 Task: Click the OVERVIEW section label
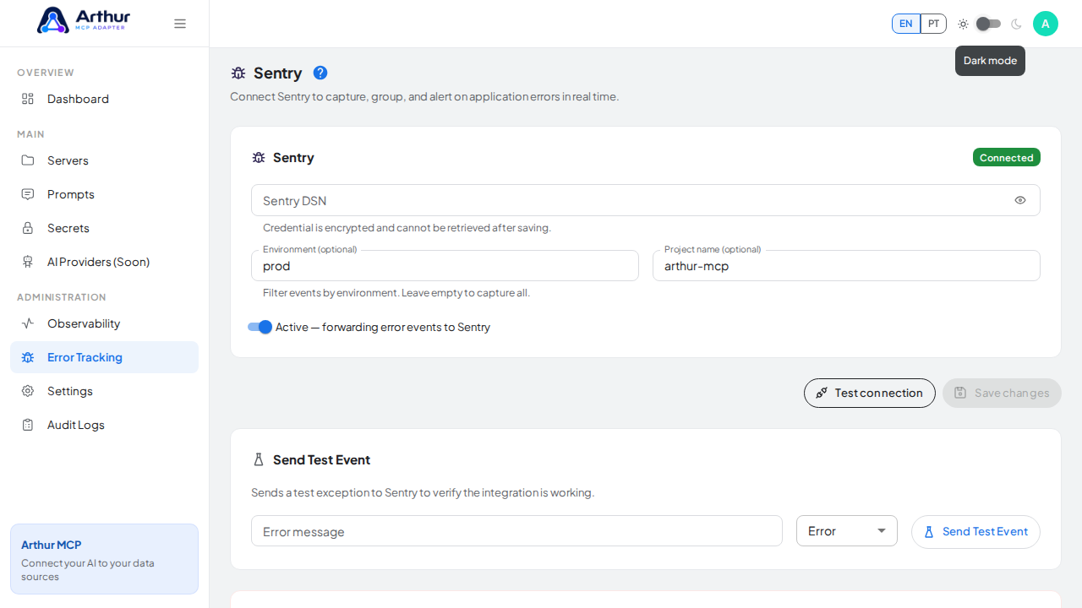(x=46, y=73)
